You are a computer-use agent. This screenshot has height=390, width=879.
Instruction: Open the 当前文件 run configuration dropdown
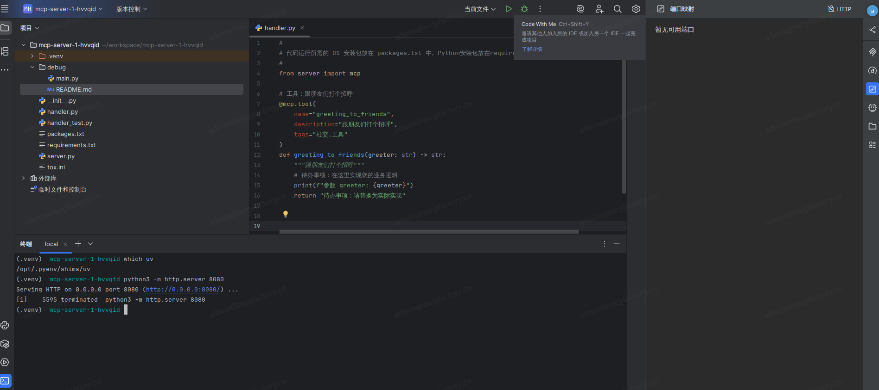pyautogui.click(x=480, y=9)
